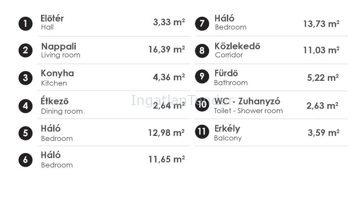364x197 pixels.
Task: Select the number 4 circle icon
Action: point(25,106)
